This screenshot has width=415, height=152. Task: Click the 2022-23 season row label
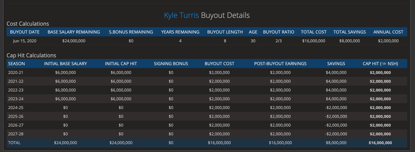(x=16, y=90)
